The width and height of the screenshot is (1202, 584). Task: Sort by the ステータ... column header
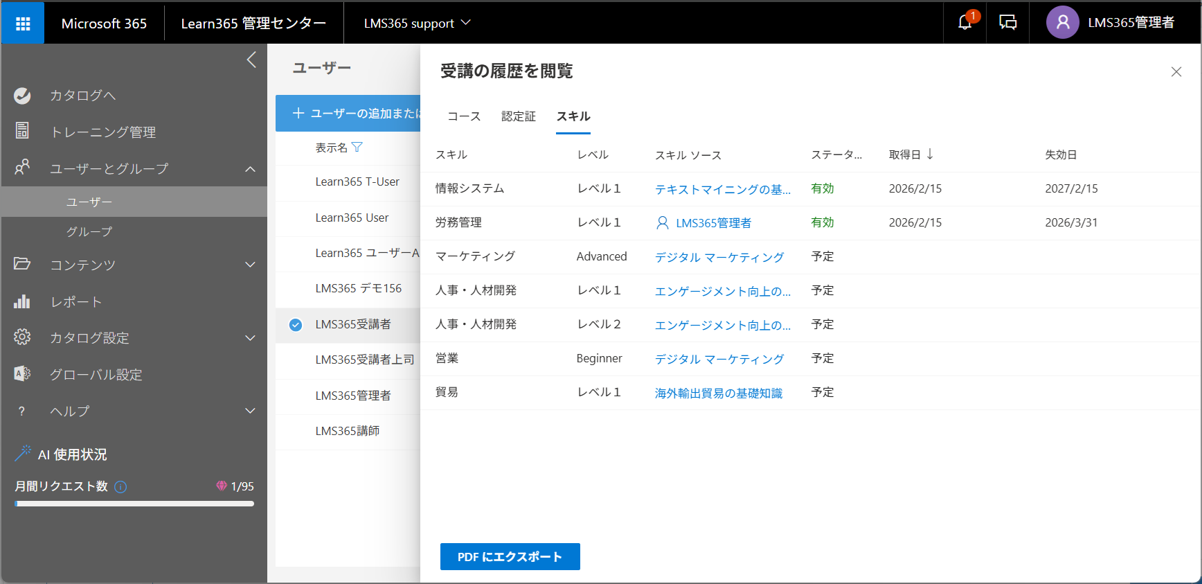(836, 154)
